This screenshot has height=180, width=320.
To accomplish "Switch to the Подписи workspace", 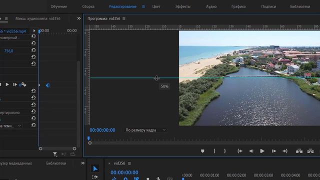I will (x=268, y=6).
